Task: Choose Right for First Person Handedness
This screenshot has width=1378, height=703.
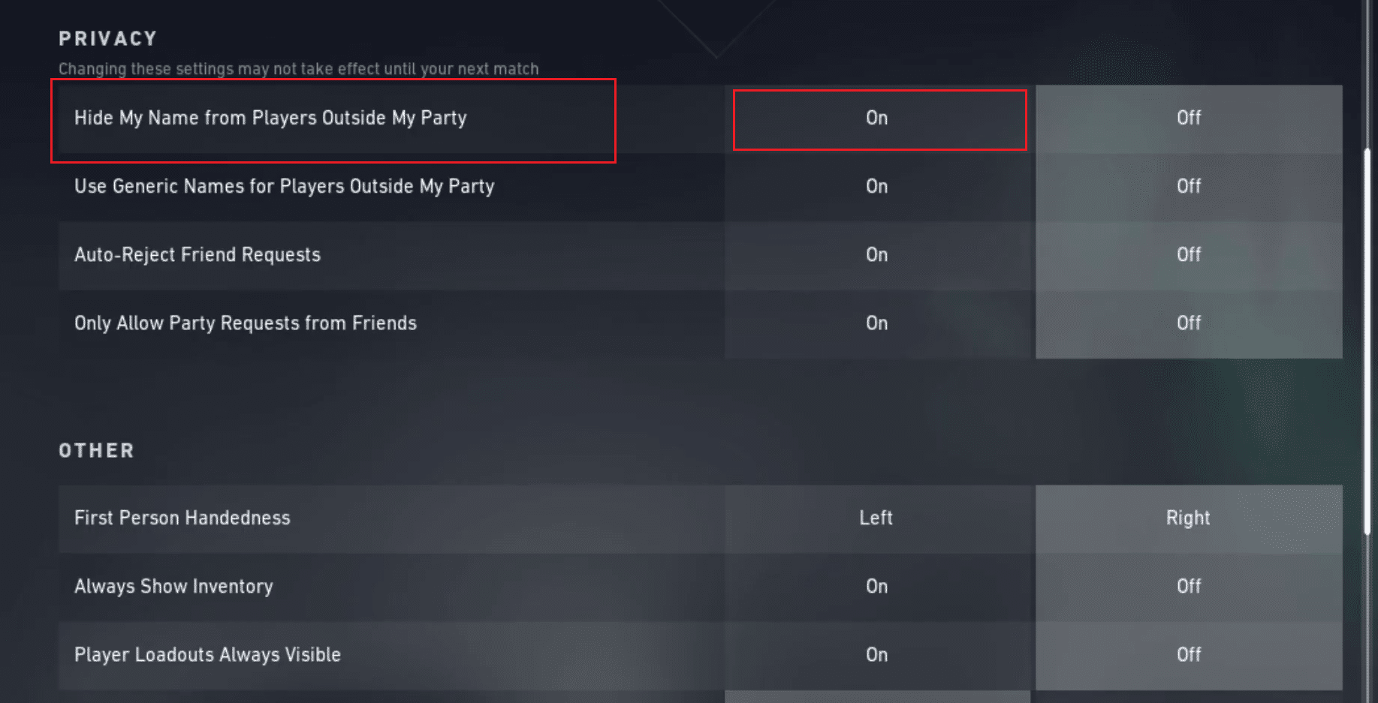Action: (x=1188, y=518)
